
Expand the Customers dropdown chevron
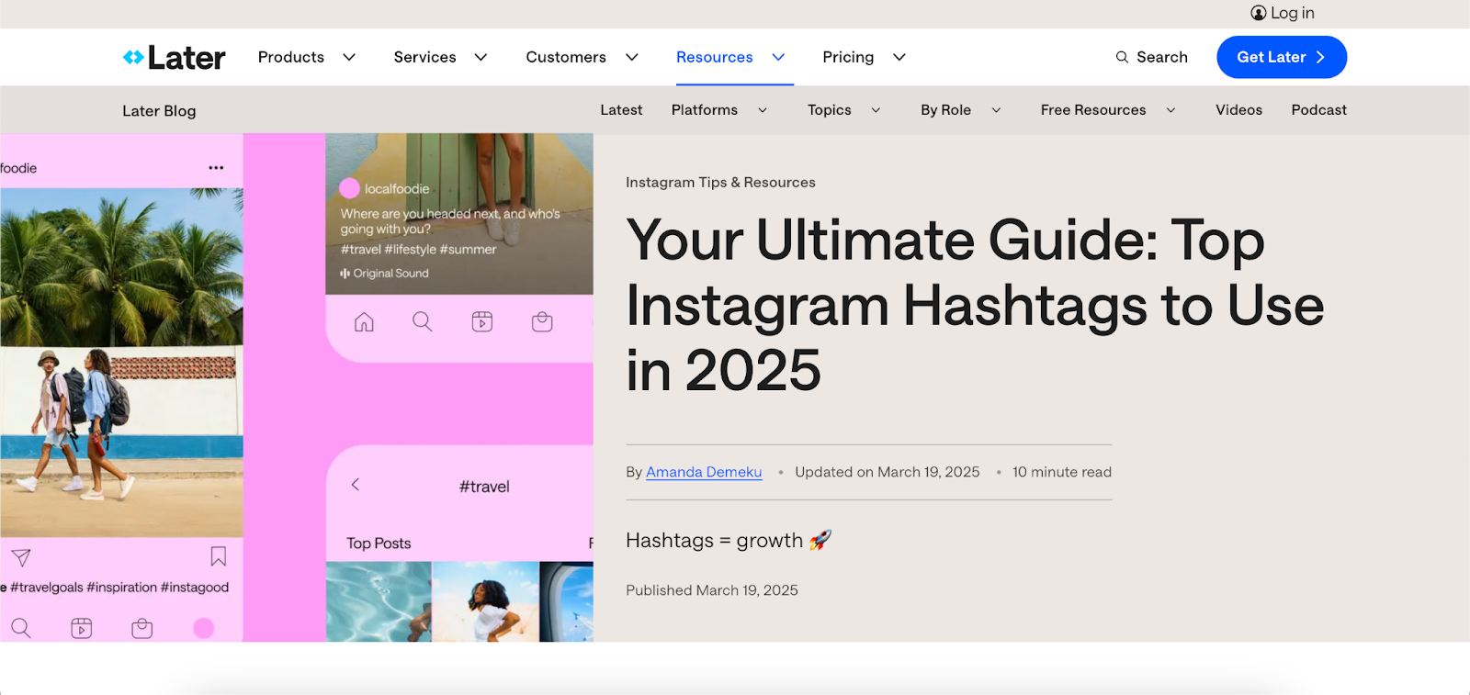[x=632, y=57]
